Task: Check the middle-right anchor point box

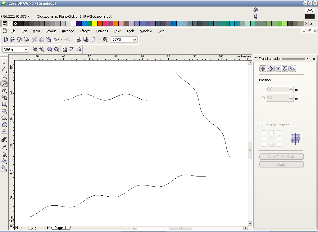Action: pos(279,138)
